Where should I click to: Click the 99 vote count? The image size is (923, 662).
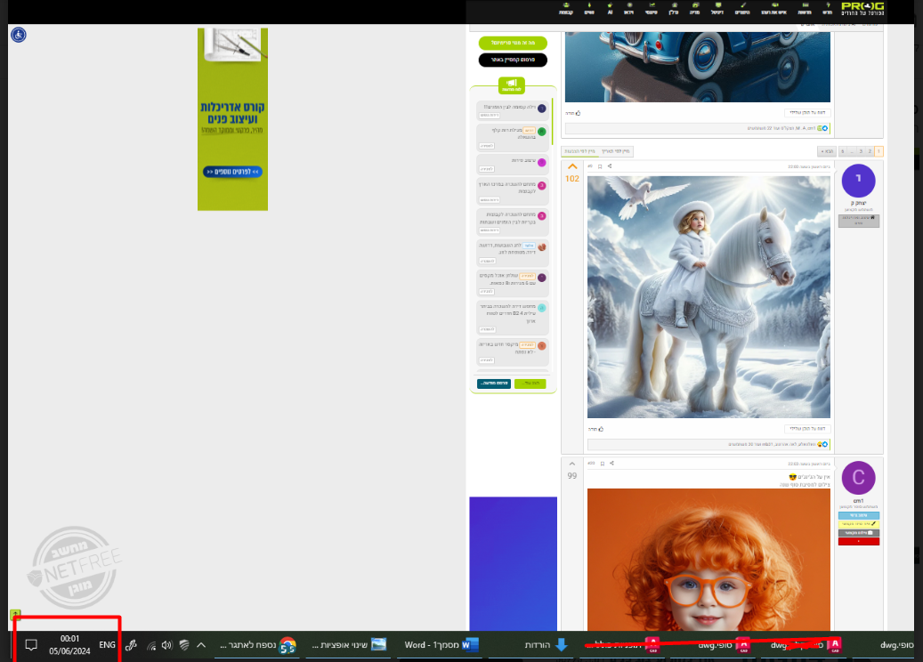click(572, 476)
